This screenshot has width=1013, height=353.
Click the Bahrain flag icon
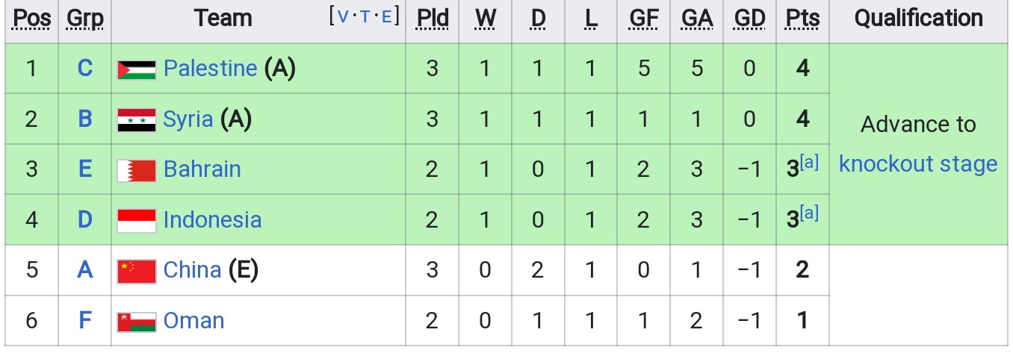(x=137, y=170)
